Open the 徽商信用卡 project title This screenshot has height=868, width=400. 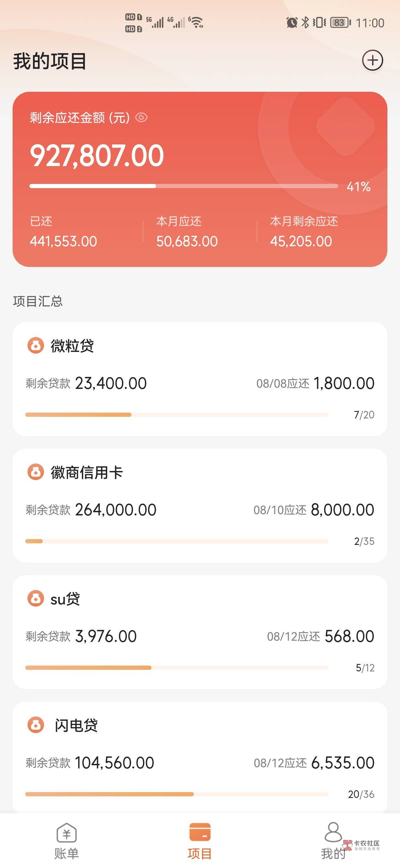(87, 472)
